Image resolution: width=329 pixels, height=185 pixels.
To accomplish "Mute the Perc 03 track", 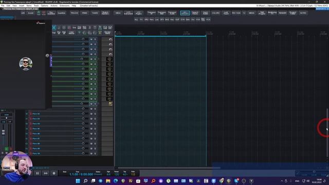I will click(x=92, y=119).
